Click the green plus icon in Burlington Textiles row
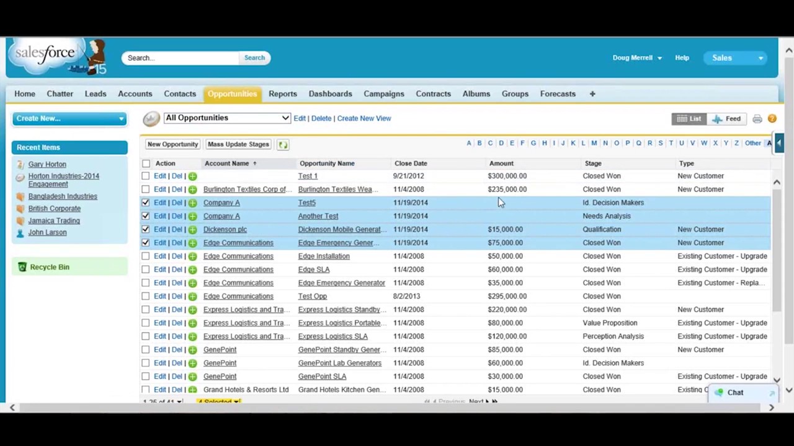Viewport: 794px width, 446px height. [192, 190]
